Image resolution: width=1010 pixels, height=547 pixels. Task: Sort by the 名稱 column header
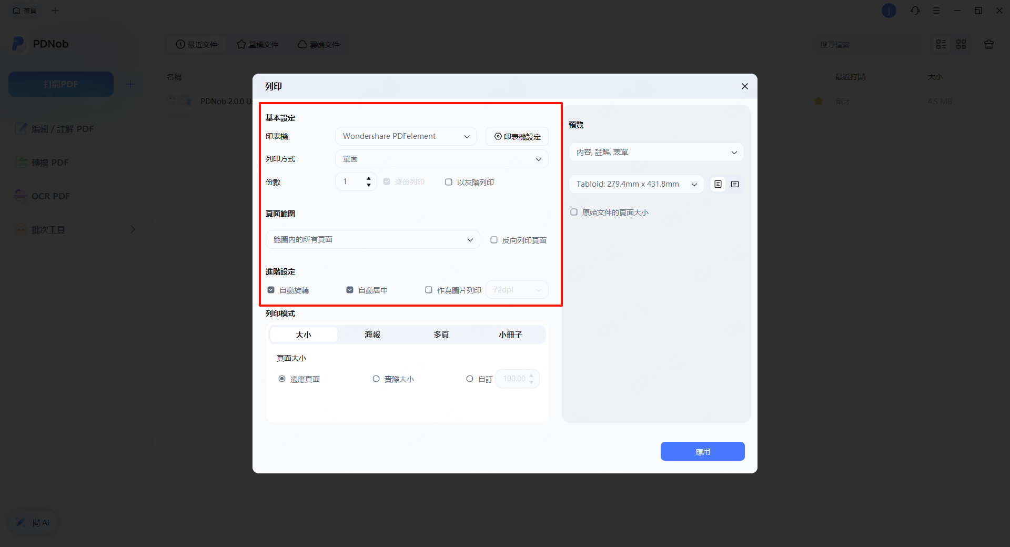pos(174,77)
